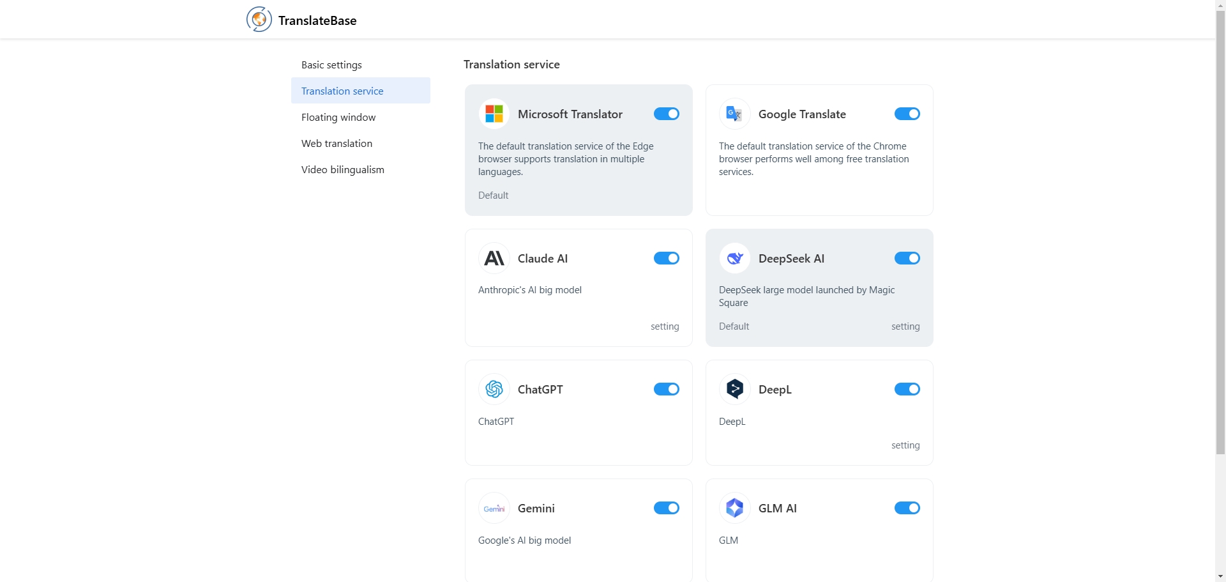Click the GLM description under GLM AI
Image resolution: width=1226 pixels, height=582 pixels.
pyautogui.click(x=729, y=540)
